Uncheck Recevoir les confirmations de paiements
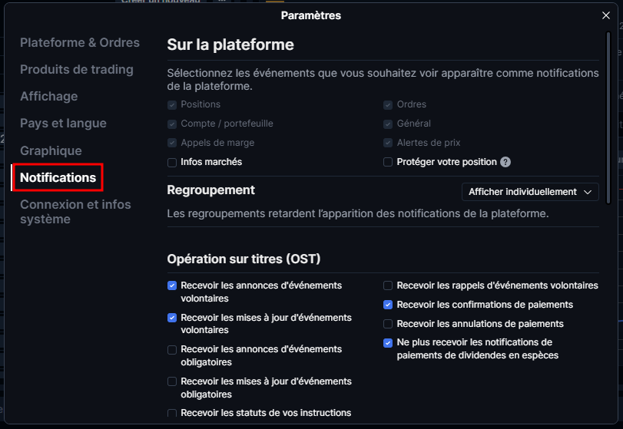The height and width of the screenshot is (429, 623). click(x=388, y=305)
